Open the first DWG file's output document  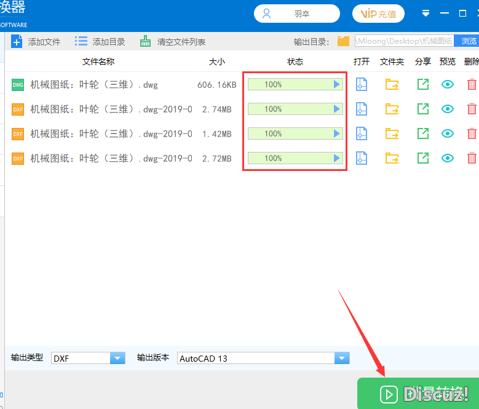(362, 84)
